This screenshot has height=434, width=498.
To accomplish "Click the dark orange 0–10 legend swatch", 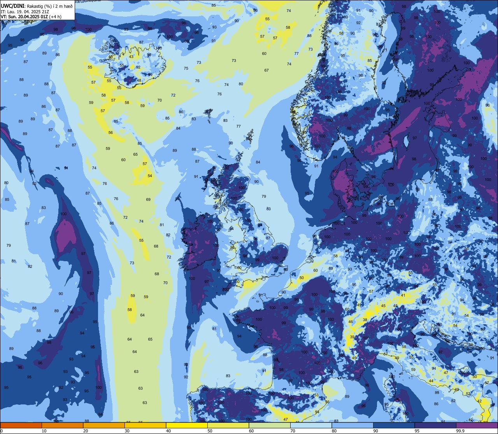I will click(x=21, y=425).
